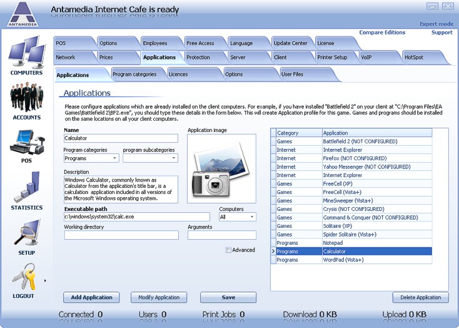Open the VoIP tab
The image size is (459, 328).
tap(378, 58)
